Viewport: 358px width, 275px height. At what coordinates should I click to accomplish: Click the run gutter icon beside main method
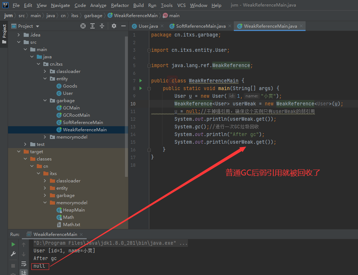(141, 88)
